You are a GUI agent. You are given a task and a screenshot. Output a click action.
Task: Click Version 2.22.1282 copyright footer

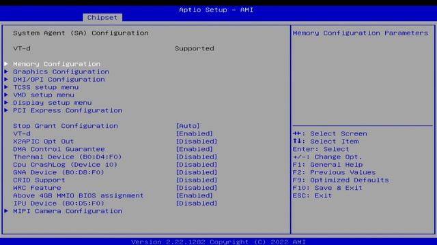click(218, 242)
